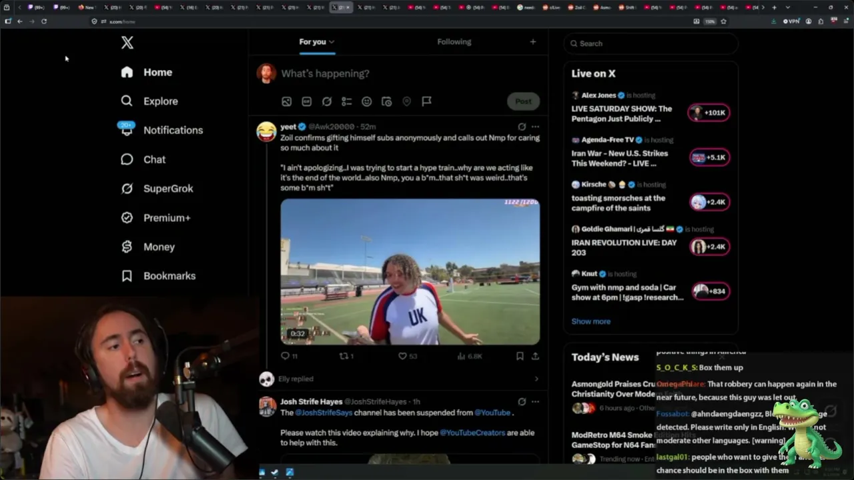Viewport: 854px width, 480px height.
Task: Click the Post button
Action: (523, 101)
